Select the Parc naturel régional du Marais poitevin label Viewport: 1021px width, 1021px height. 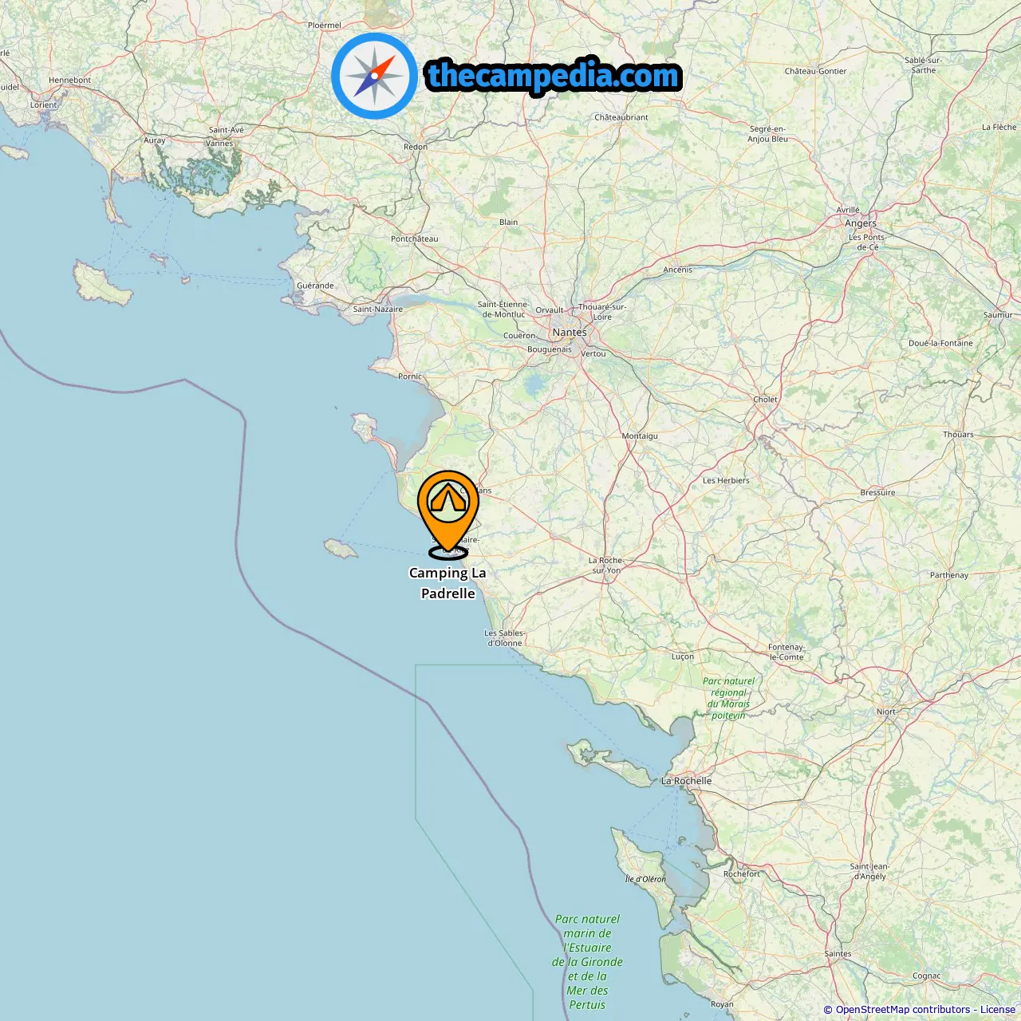[729, 698]
